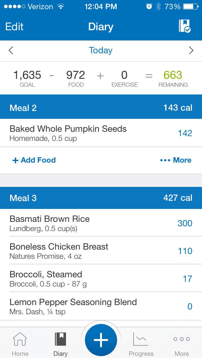
Task: Tap the Meal 2 header bar
Action: click(x=101, y=108)
